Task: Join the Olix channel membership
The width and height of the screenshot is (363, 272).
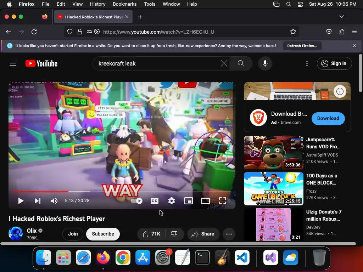Action: tap(73, 234)
